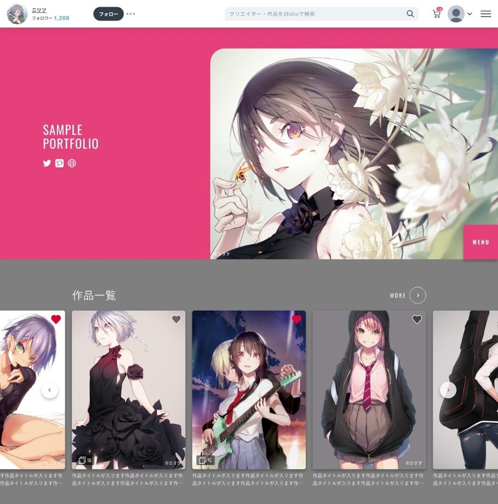Click the 作品一覧 section heading
The height and width of the screenshot is (504, 498).
[94, 295]
